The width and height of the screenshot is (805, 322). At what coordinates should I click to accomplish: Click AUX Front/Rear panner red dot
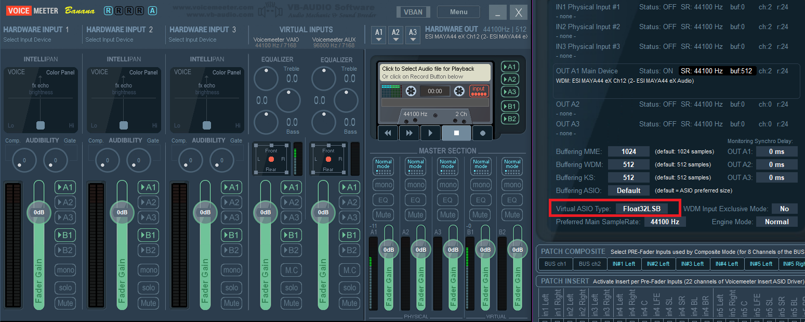click(x=328, y=159)
